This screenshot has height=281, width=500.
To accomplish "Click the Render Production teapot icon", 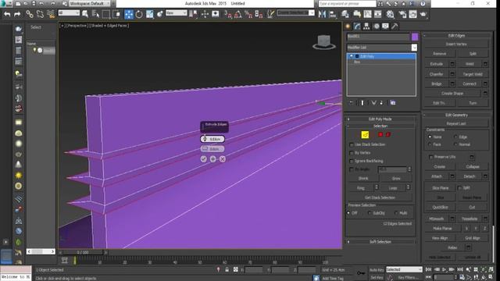I will coord(423,14).
